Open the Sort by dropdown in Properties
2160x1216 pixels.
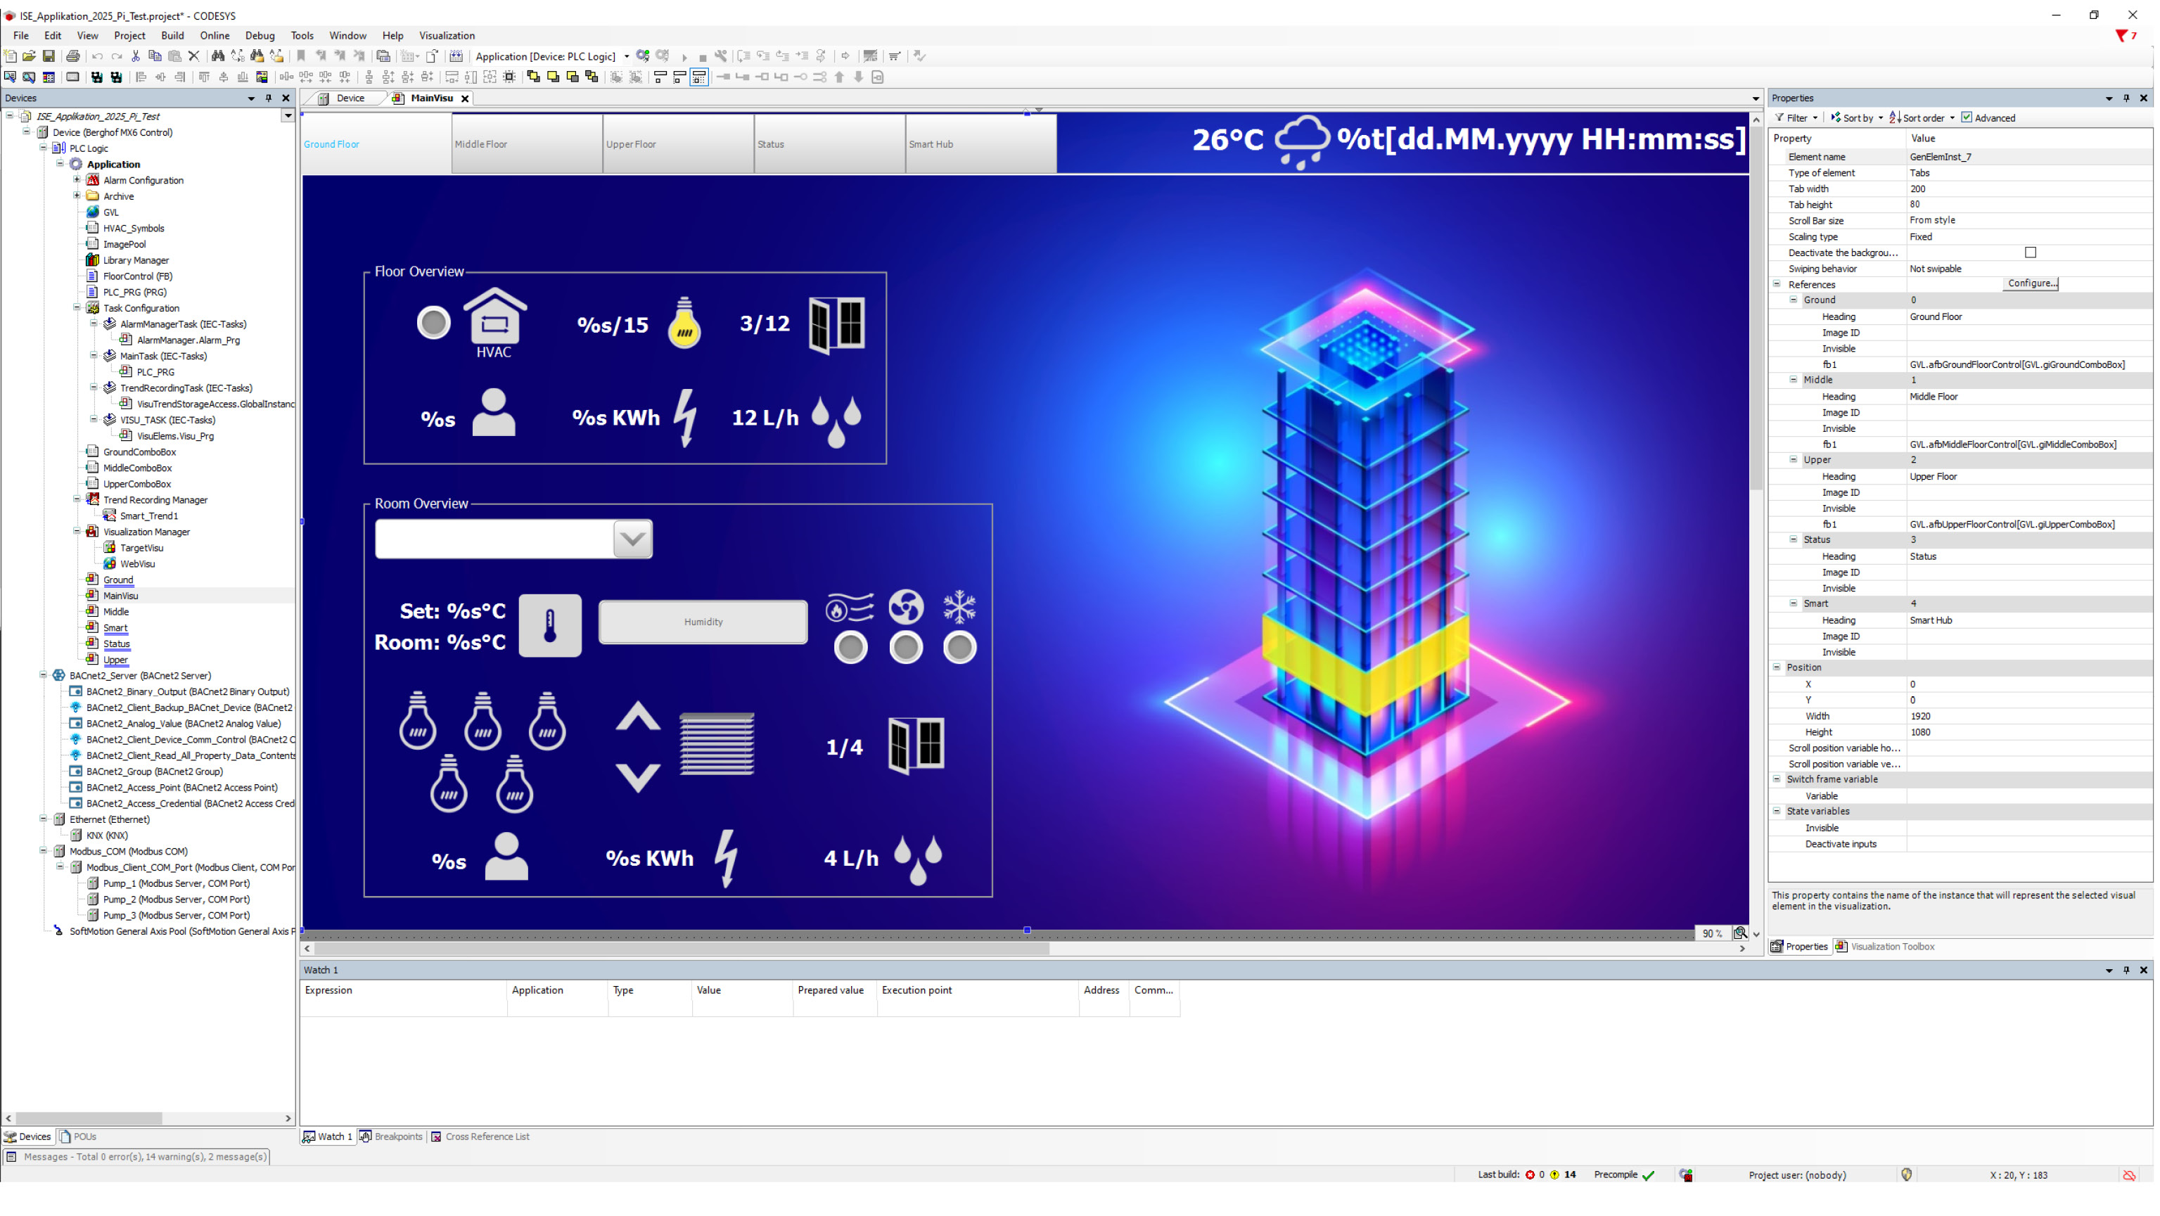(x=1881, y=118)
